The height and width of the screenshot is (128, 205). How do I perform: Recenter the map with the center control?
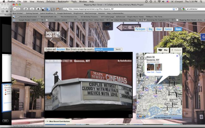[x=142, y=58]
